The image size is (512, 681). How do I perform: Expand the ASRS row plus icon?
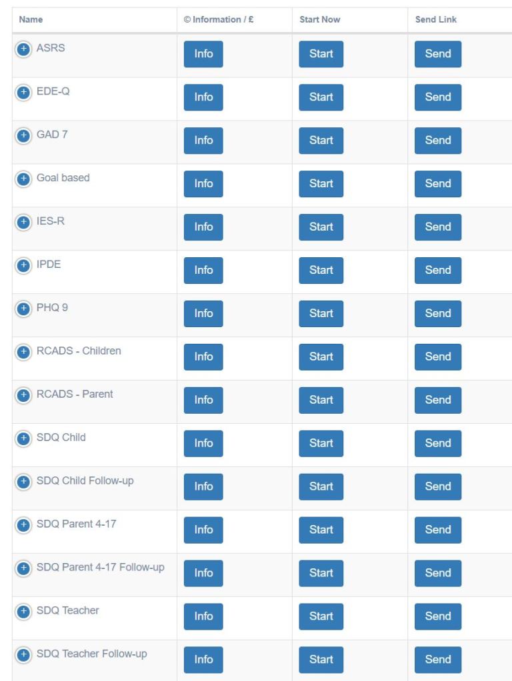[x=23, y=49]
